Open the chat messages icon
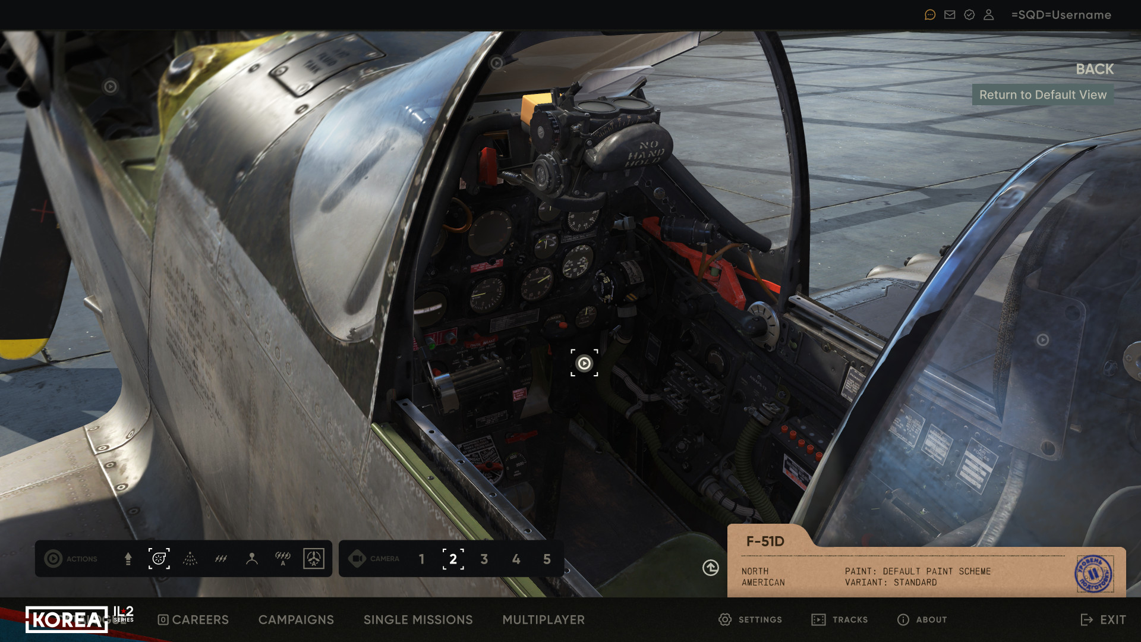Image resolution: width=1141 pixels, height=642 pixels. pos(929,14)
